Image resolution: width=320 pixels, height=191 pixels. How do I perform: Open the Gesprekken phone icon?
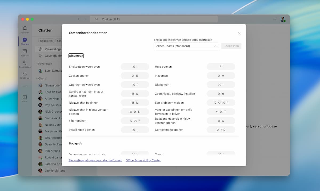pos(25,63)
